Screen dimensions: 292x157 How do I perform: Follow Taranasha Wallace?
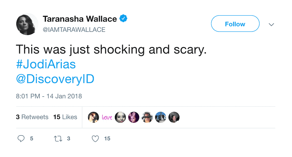click(235, 24)
